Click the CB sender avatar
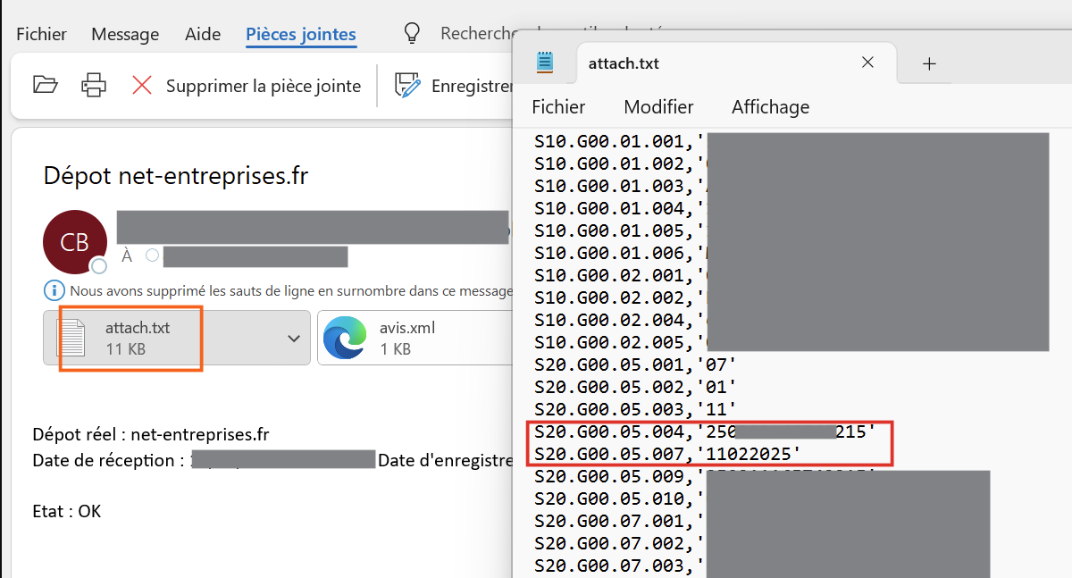Viewport: 1072px width, 578px height. (x=75, y=242)
